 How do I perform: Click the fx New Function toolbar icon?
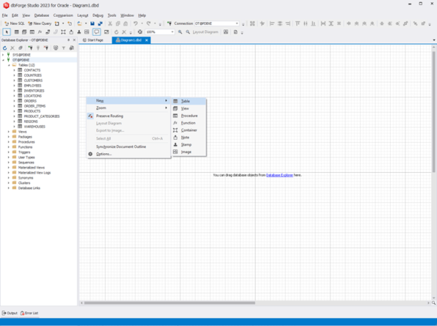point(40,32)
